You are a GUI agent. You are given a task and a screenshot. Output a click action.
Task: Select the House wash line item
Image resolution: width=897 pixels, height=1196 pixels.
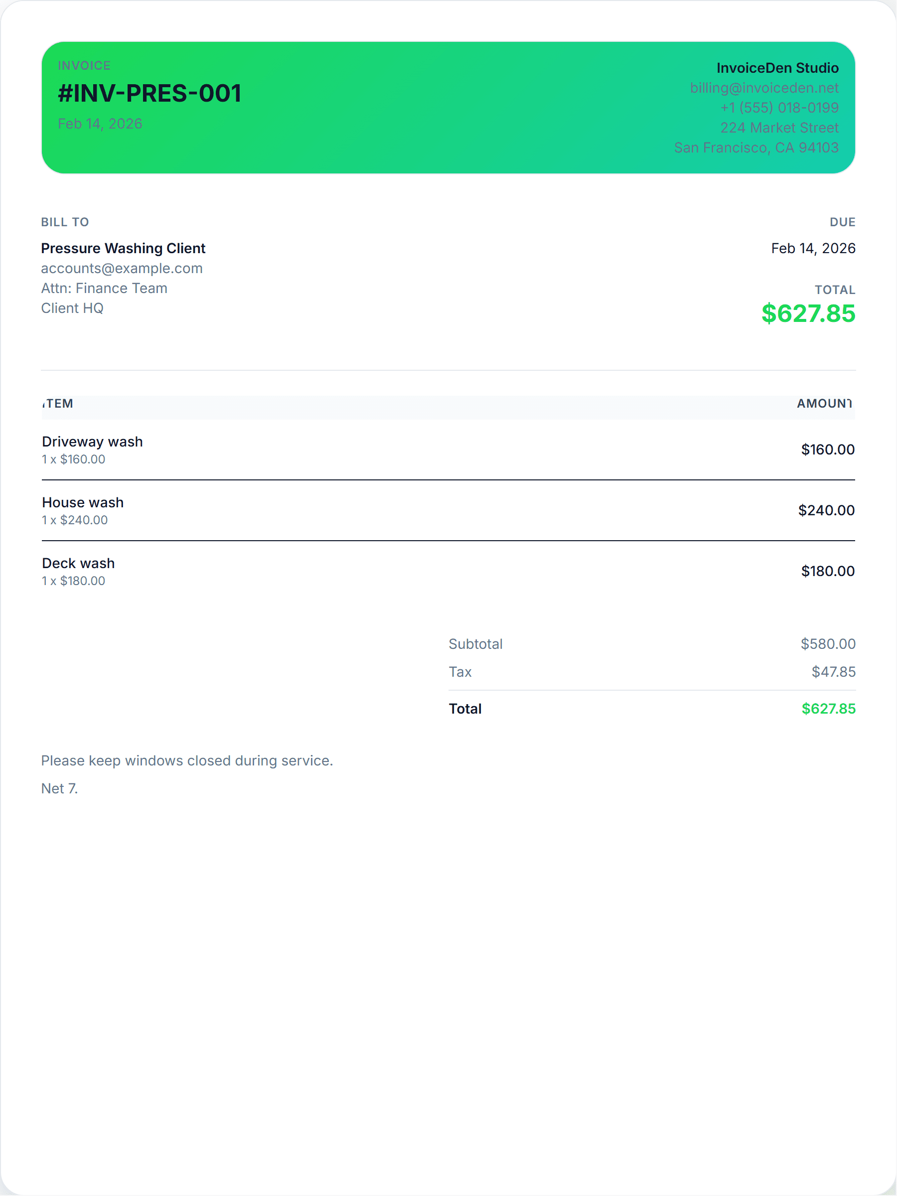click(83, 502)
